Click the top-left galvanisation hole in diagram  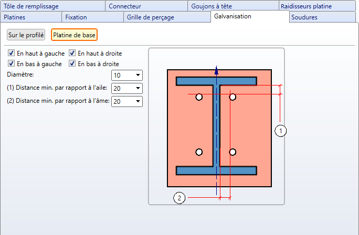(199, 97)
